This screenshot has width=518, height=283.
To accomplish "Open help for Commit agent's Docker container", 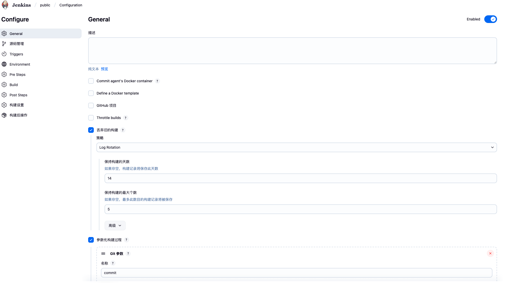I will click(157, 81).
